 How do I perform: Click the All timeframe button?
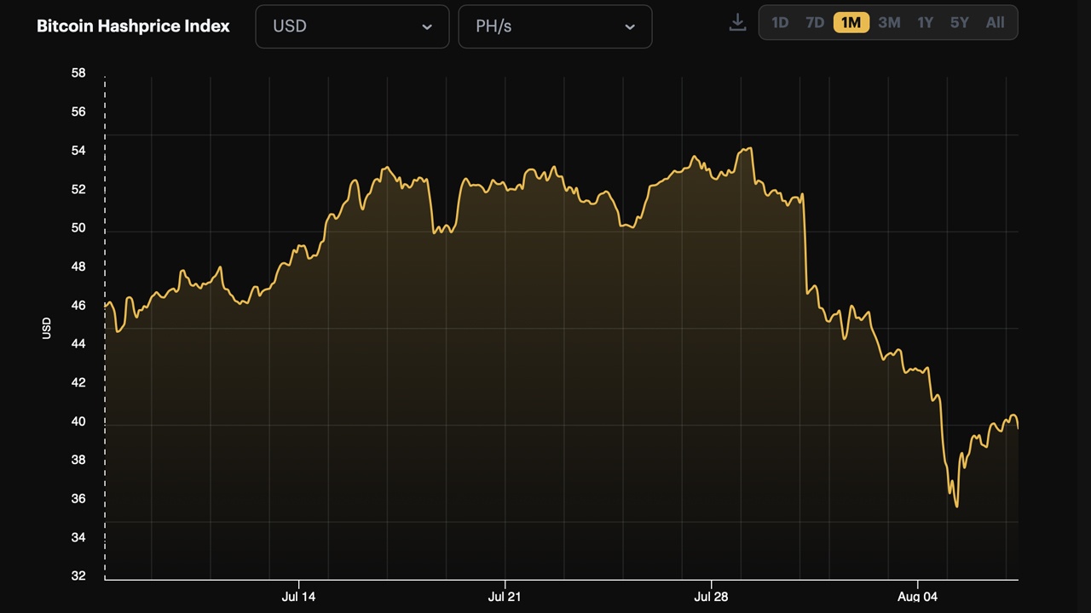995,22
